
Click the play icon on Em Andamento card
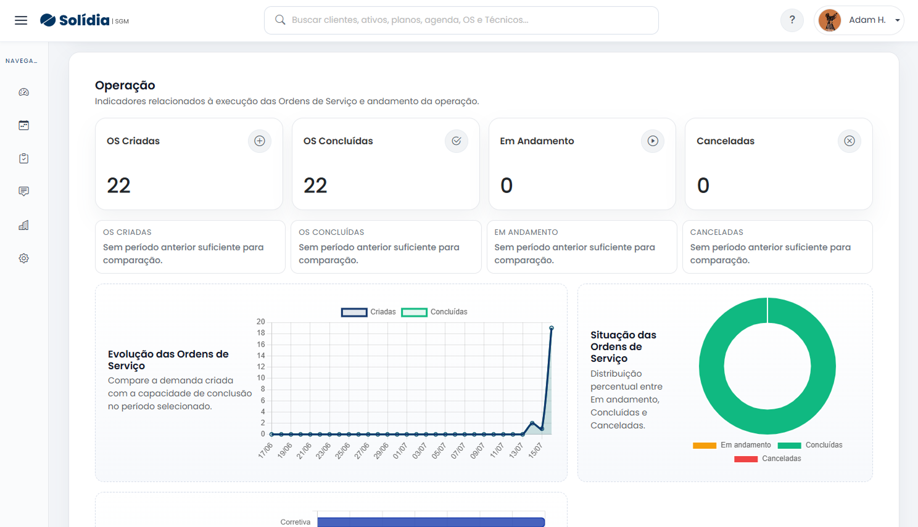(x=653, y=141)
